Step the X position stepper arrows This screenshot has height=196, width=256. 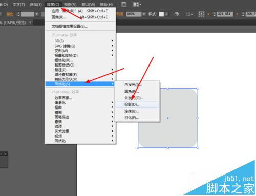[215, 14]
